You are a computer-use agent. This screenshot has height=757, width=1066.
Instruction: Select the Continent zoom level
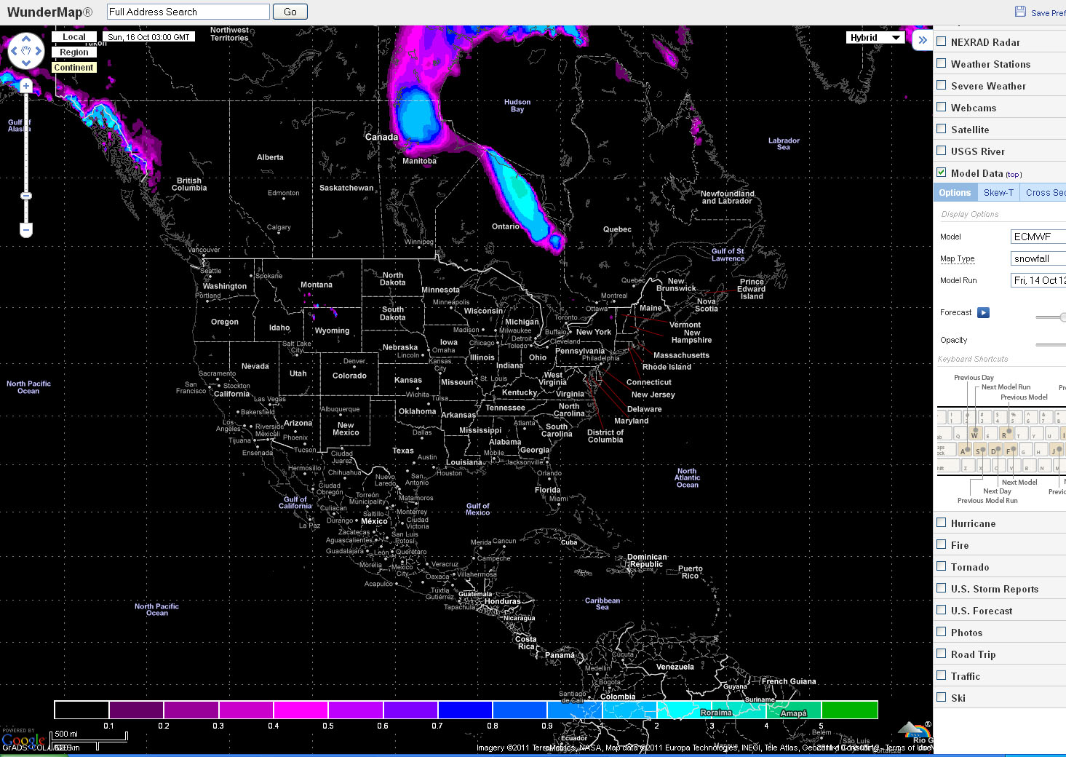click(x=74, y=68)
